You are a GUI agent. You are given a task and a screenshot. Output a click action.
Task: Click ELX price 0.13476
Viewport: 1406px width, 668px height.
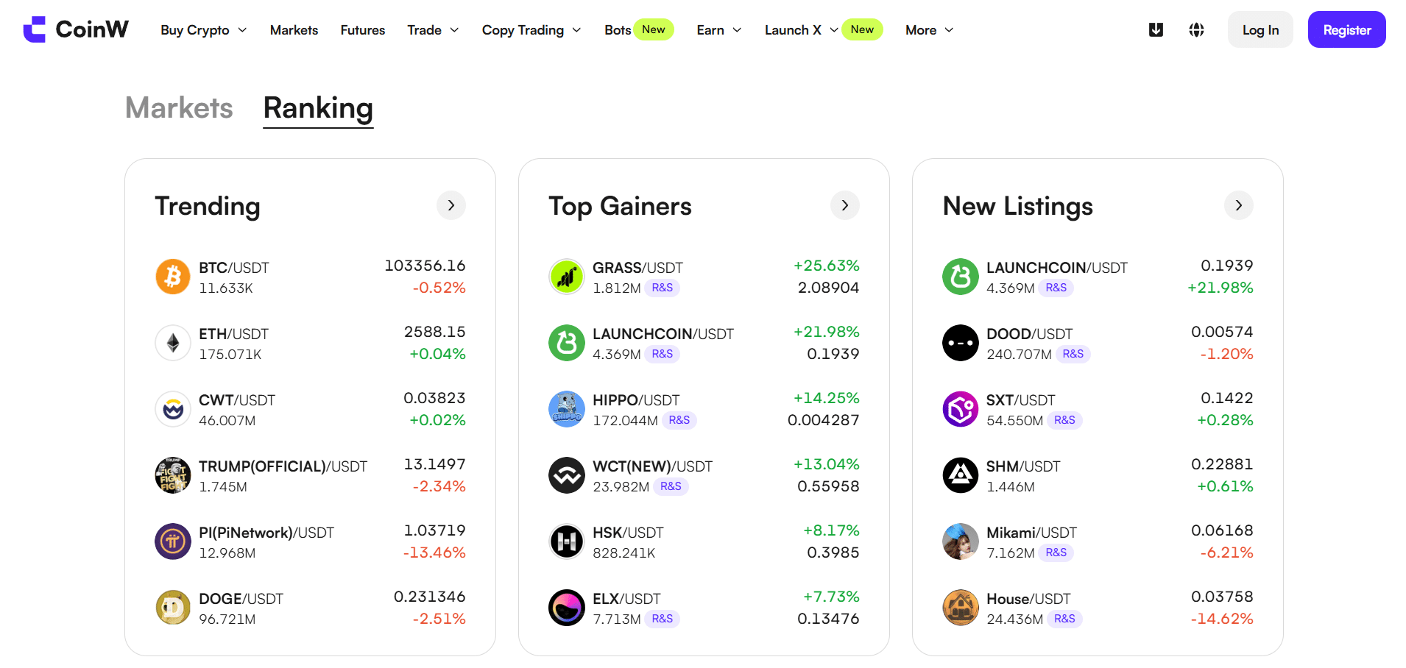828,619
